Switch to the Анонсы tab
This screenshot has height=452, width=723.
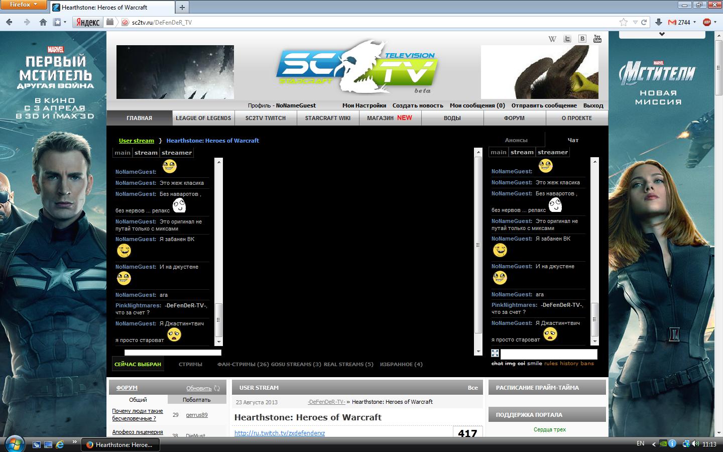click(516, 140)
